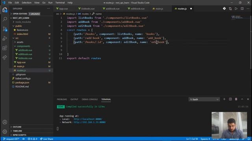
Task: Open babel.config.js in Explorer tree
Action: [23, 78]
